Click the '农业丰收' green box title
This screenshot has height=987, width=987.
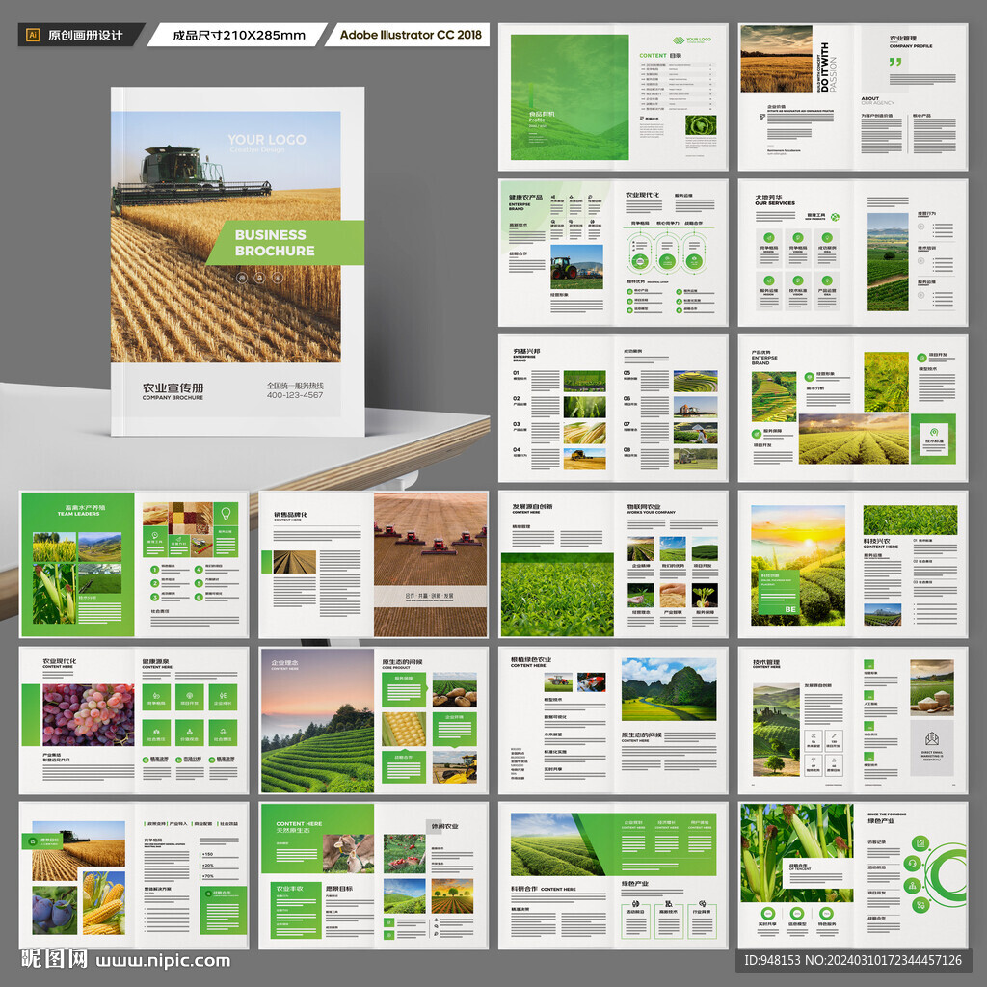289,888
